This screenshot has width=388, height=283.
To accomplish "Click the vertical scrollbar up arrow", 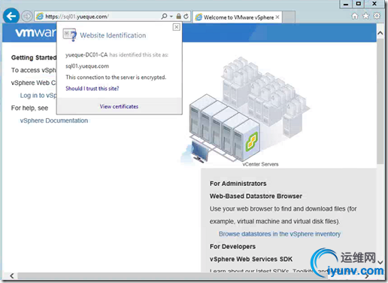I will point(380,33).
